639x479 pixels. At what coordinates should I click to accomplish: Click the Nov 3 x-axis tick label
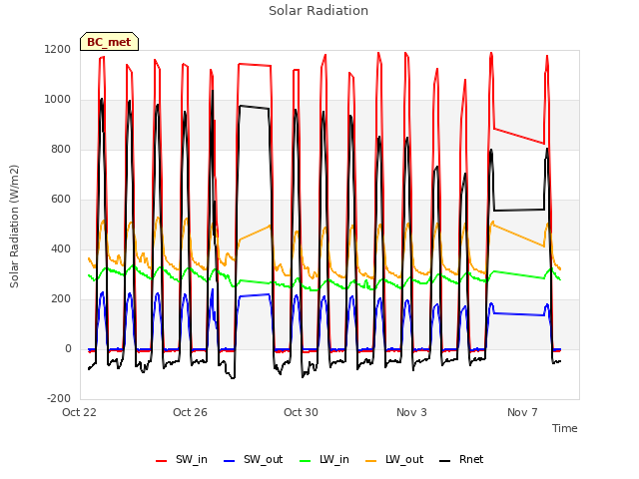(411, 412)
